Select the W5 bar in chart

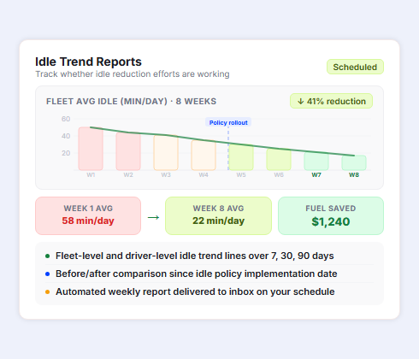pyautogui.click(x=241, y=157)
